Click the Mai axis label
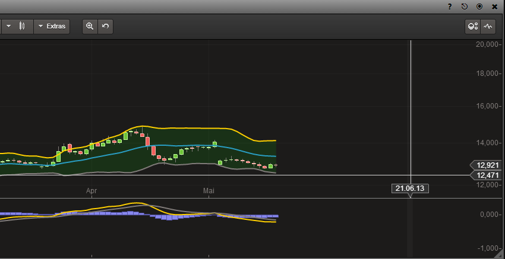505x259 pixels. pyautogui.click(x=209, y=191)
